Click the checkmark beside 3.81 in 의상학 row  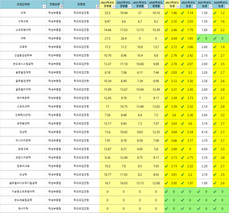point(166,175)
